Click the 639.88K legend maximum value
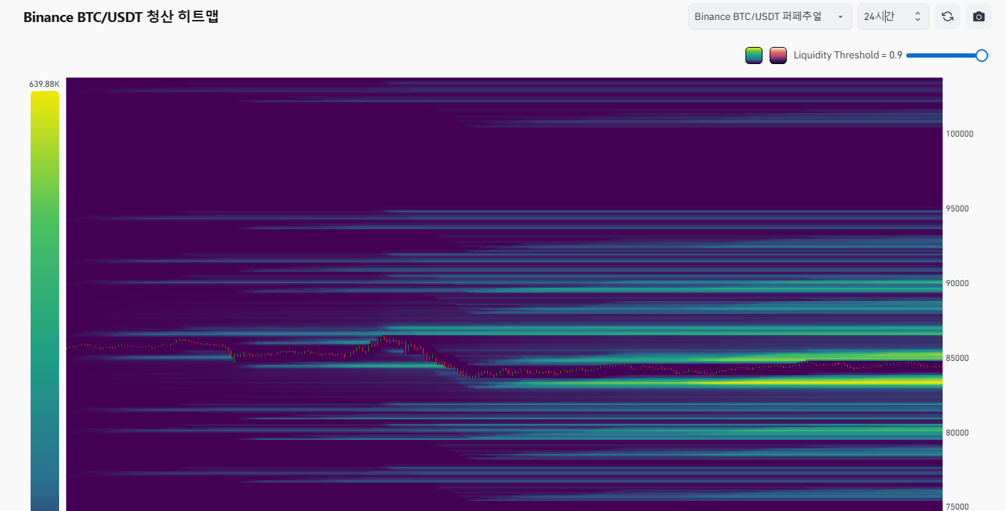The height and width of the screenshot is (511, 1006). click(45, 84)
